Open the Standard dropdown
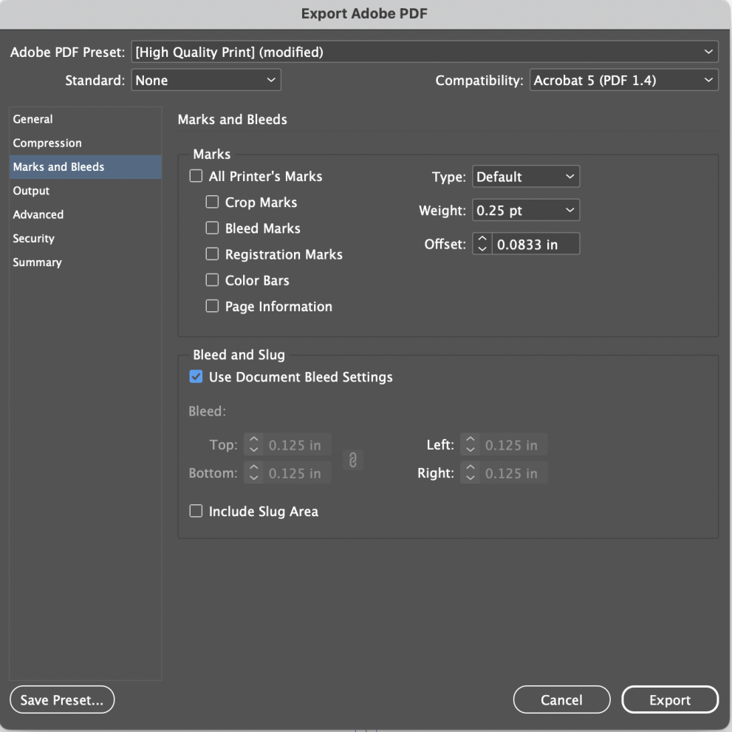This screenshot has height=732, width=732. coord(205,80)
